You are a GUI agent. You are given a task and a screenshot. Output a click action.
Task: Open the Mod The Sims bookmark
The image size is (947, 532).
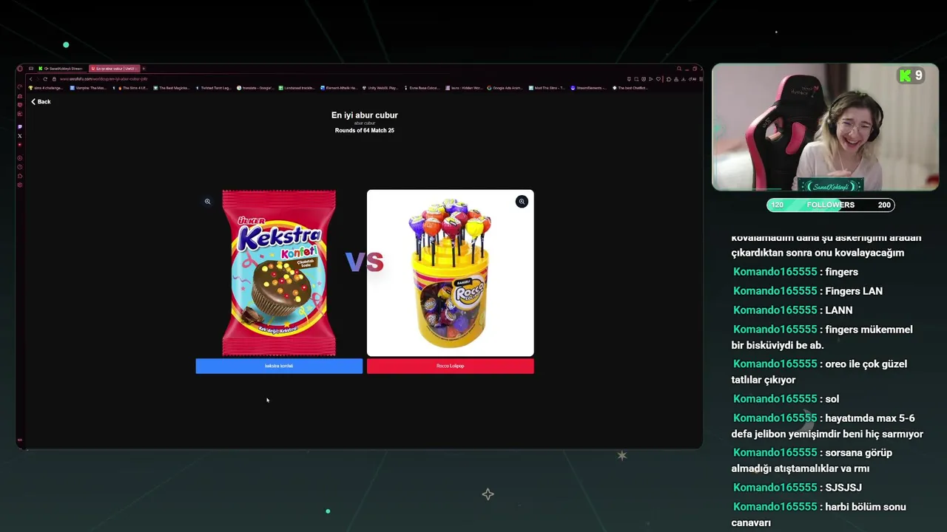pyautogui.click(x=548, y=88)
